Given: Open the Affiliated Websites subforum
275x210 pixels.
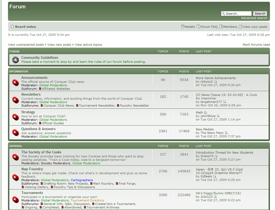Looking at the screenshot, I should [x=56, y=89].
